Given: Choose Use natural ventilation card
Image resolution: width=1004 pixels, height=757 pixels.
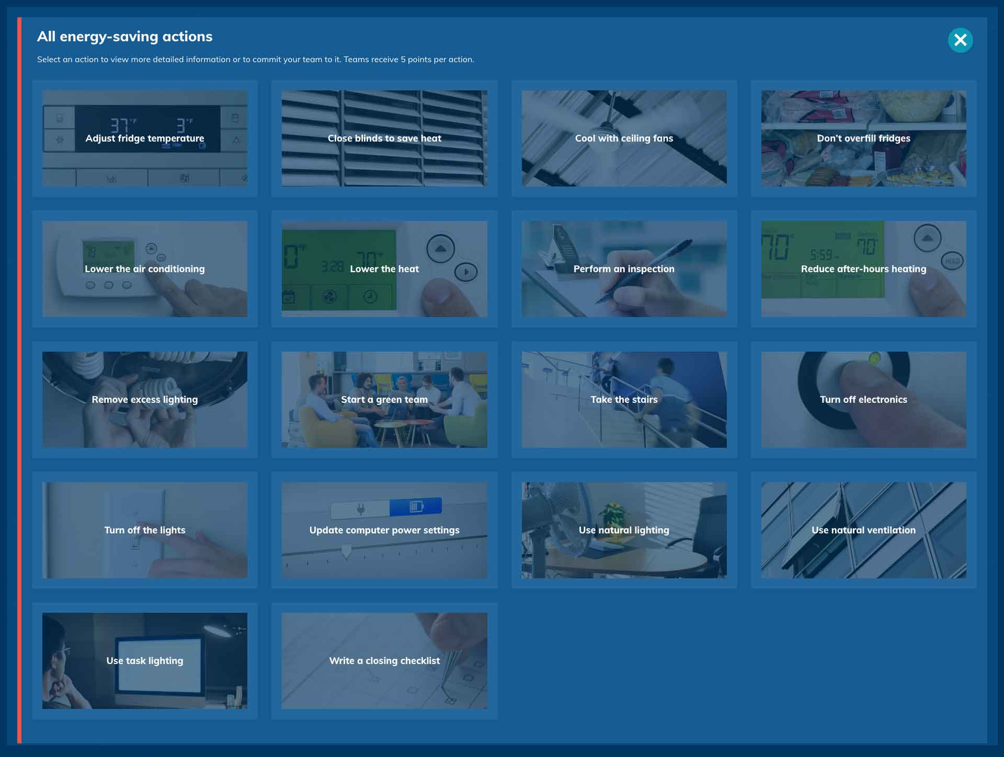Looking at the screenshot, I should pyautogui.click(x=863, y=530).
